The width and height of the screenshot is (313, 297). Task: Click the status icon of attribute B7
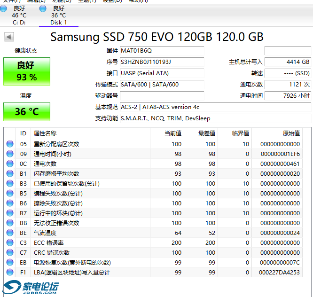click(x=10, y=213)
